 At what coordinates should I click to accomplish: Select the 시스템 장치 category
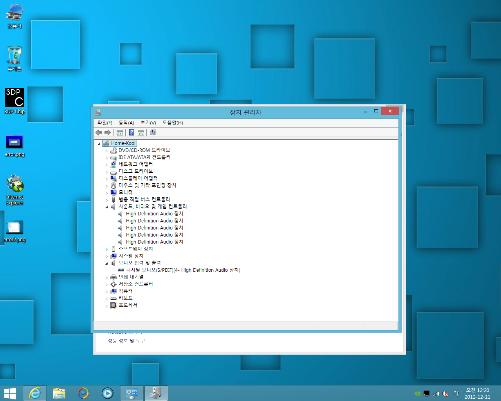tap(131, 256)
